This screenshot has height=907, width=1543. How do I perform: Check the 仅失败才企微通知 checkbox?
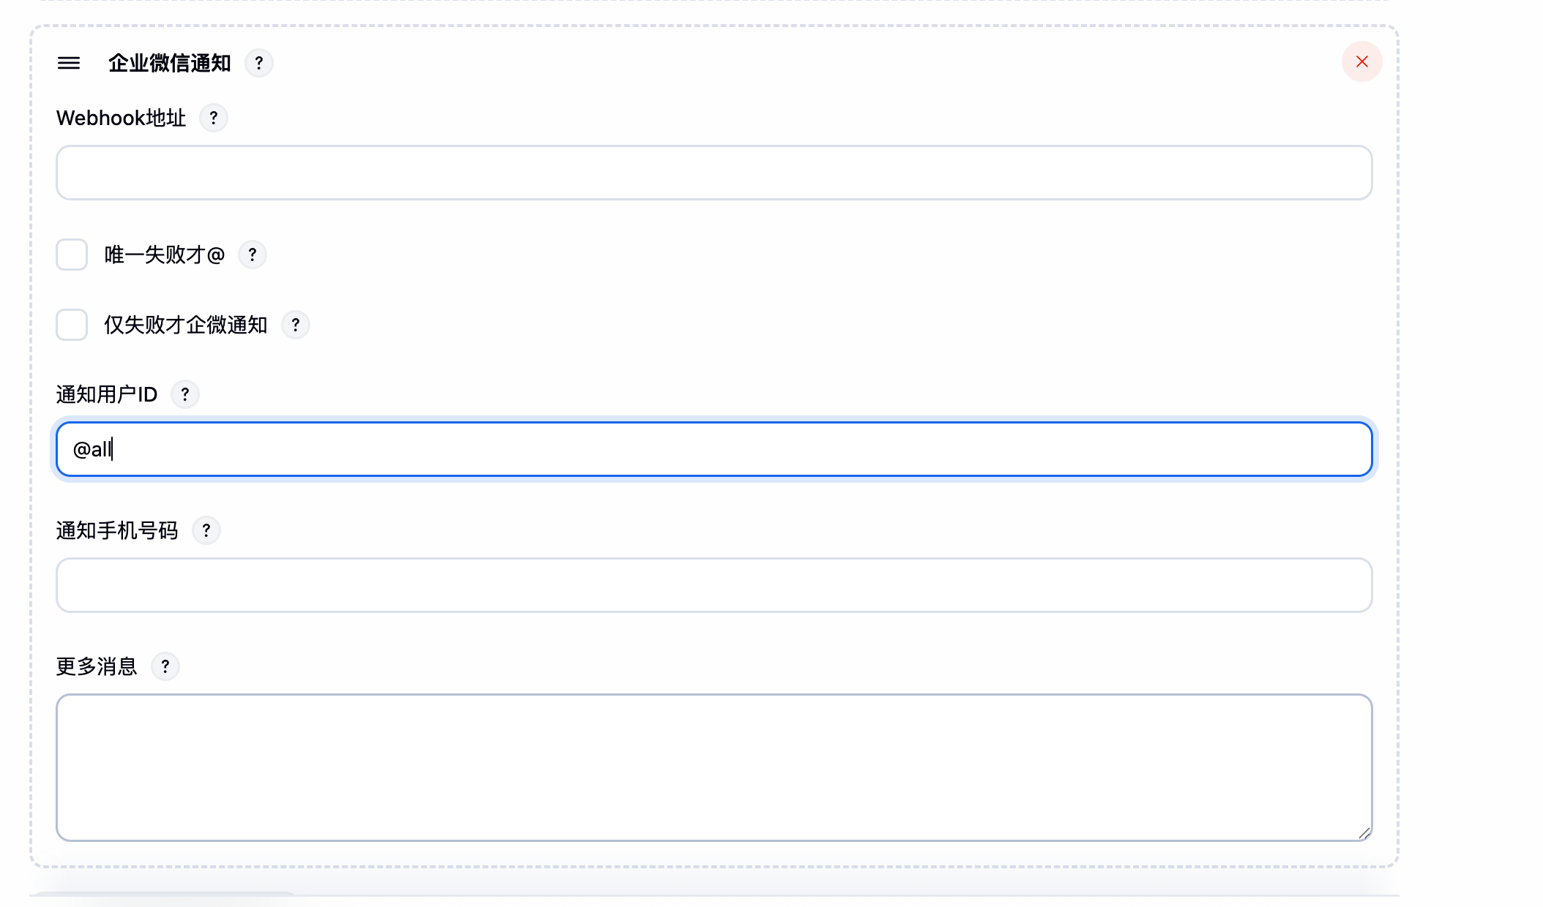72,325
